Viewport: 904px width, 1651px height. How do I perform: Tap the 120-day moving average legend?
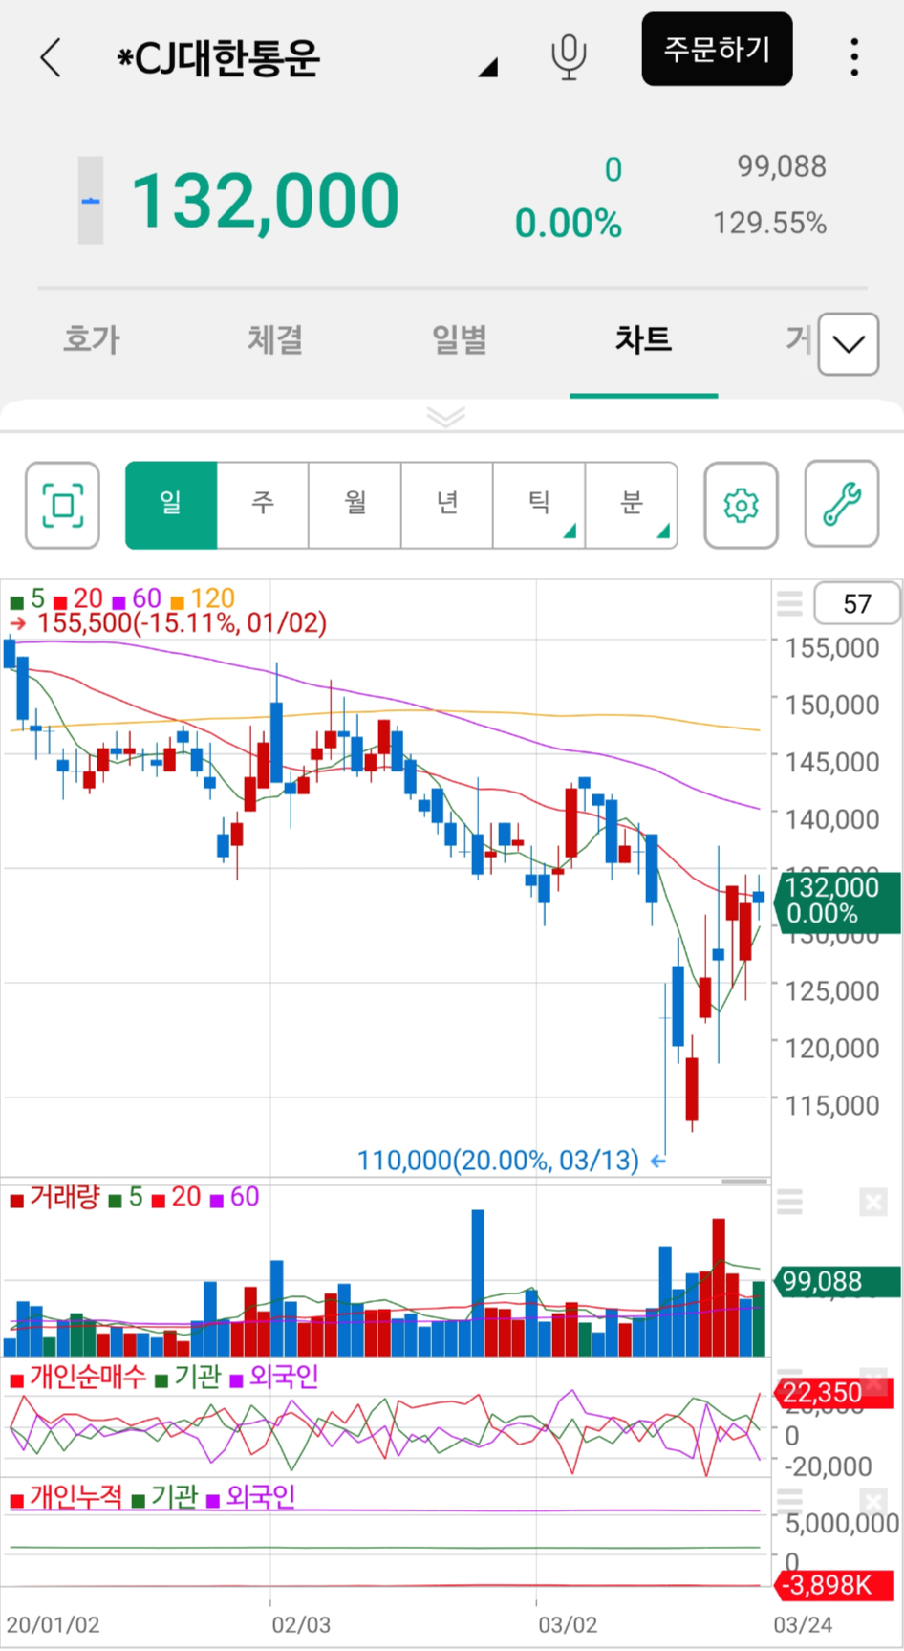203,599
